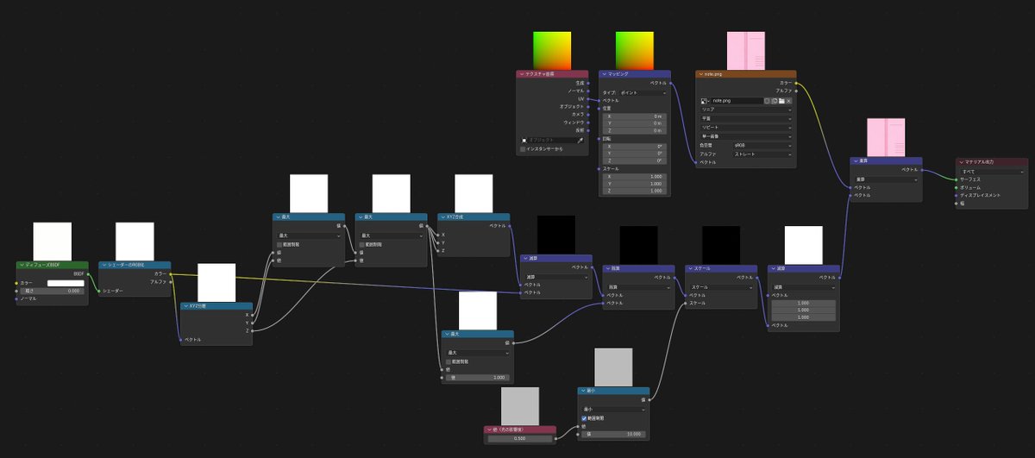Click the note.png image name field
1035x458 pixels.
(737, 101)
